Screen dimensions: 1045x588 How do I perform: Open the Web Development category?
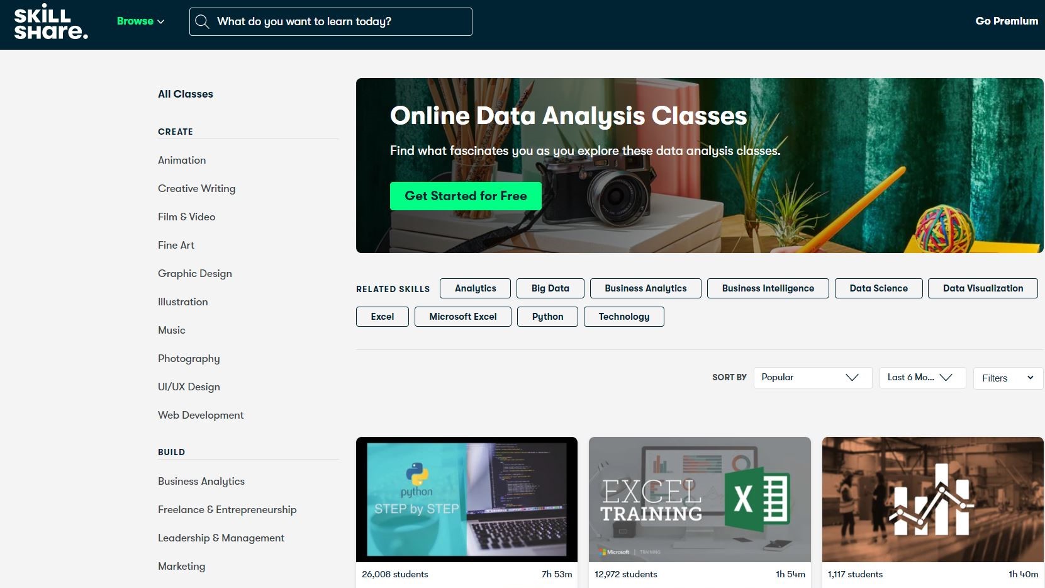[201, 415]
